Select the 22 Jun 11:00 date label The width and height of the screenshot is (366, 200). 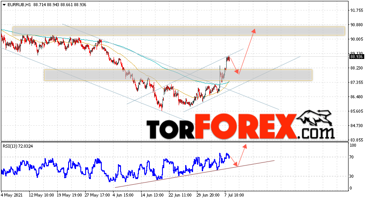tap(180, 195)
